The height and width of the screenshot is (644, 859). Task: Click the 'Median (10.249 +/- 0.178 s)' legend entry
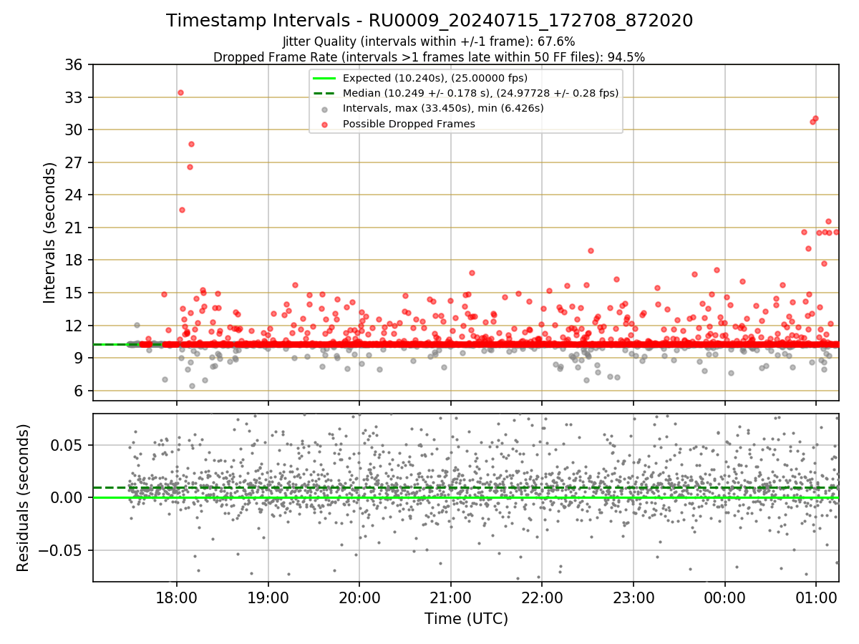click(480, 93)
